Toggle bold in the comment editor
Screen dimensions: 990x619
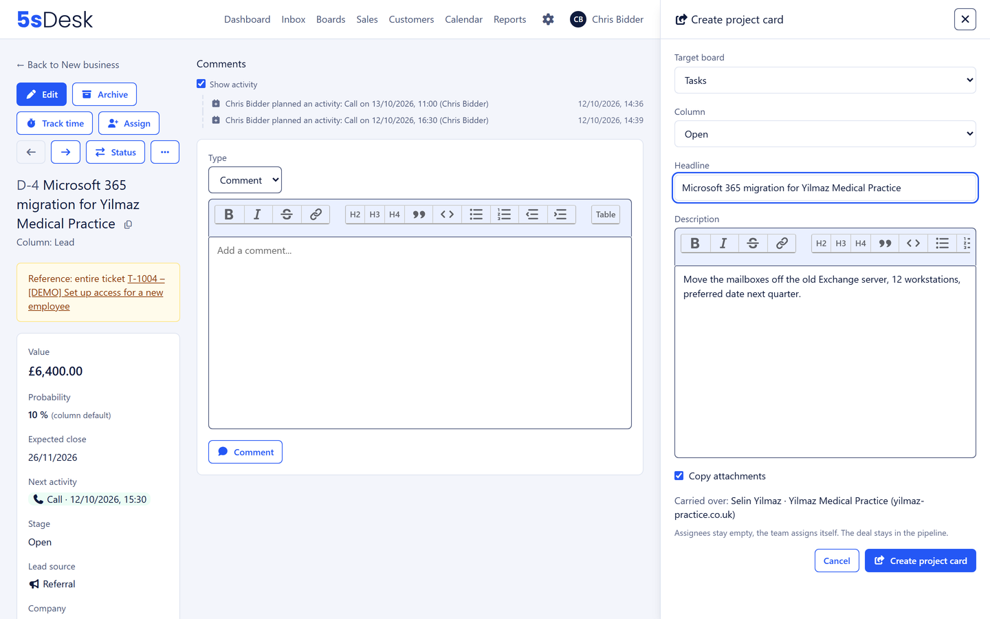[x=229, y=215]
